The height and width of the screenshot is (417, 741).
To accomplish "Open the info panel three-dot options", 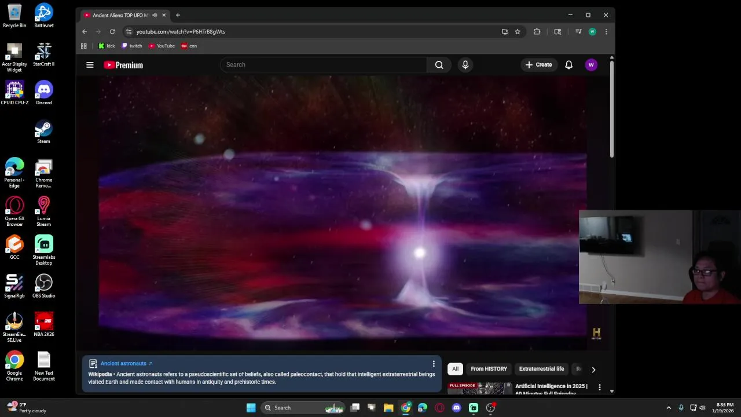I will point(434,364).
